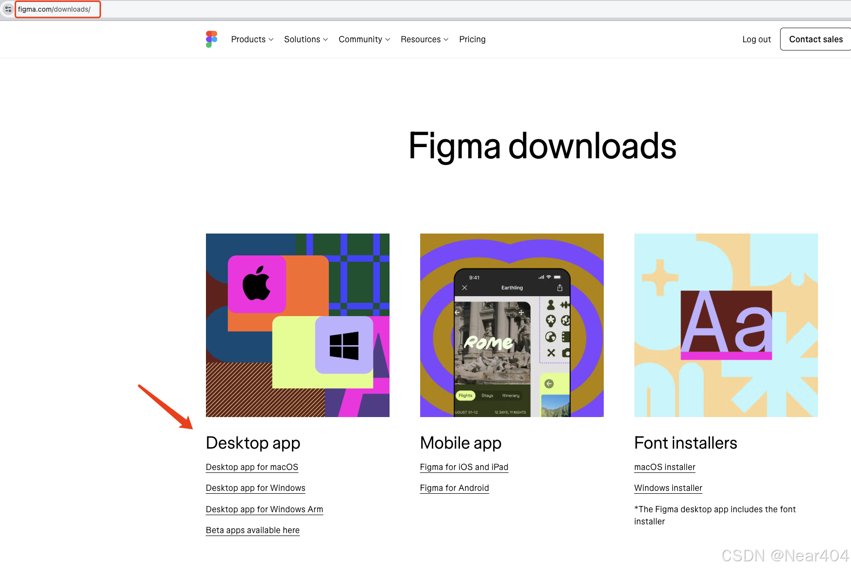Expand the Products menu
This screenshot has height=570, width=851.
(252, 39)
